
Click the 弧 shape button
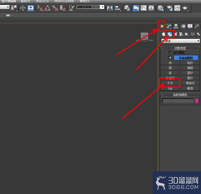(170, 73)
